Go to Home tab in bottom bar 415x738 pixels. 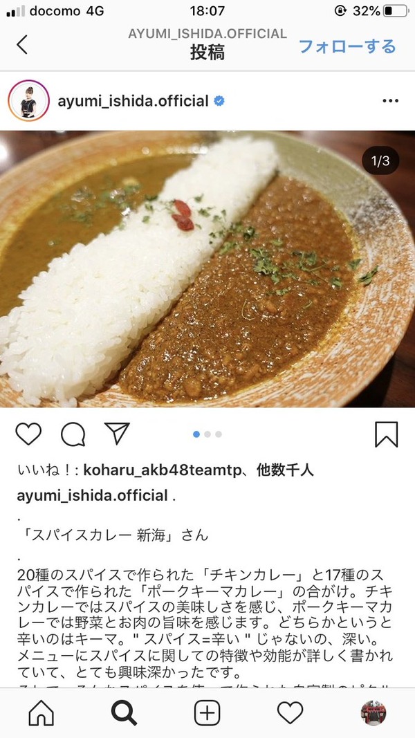(x=41, y=712)
